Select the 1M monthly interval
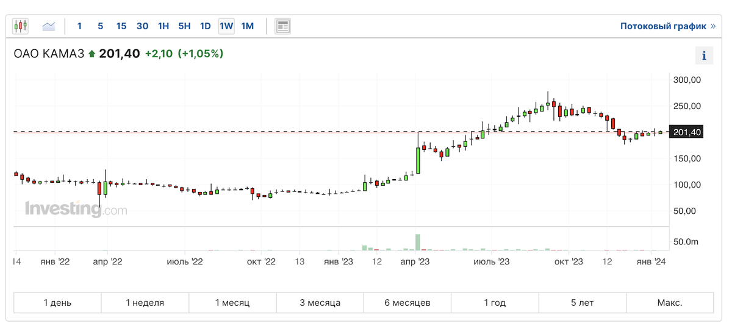This screenshot has height=329, width=732. [247, 26]
